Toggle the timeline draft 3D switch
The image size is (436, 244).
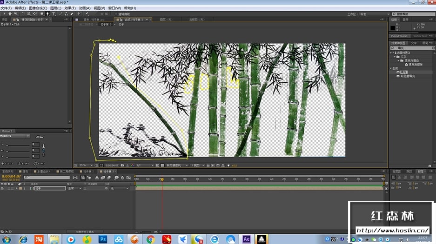(x=89, y=178)
